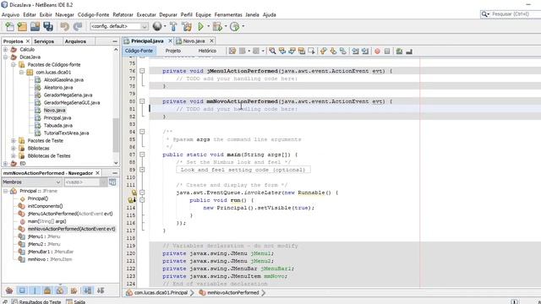Image resolution: width=541 pixels, height=304 pixels.
Task: Expand the Calculo project node
Action: [x=6, y=50]
